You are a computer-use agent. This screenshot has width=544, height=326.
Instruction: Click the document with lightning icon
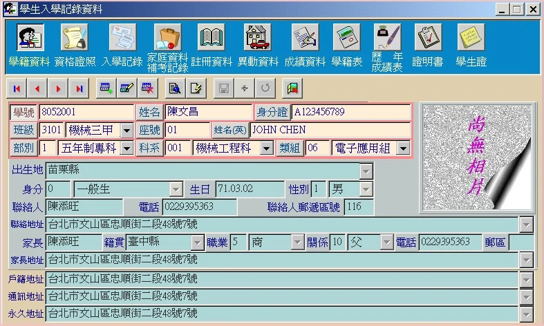(x=196, y=88)
